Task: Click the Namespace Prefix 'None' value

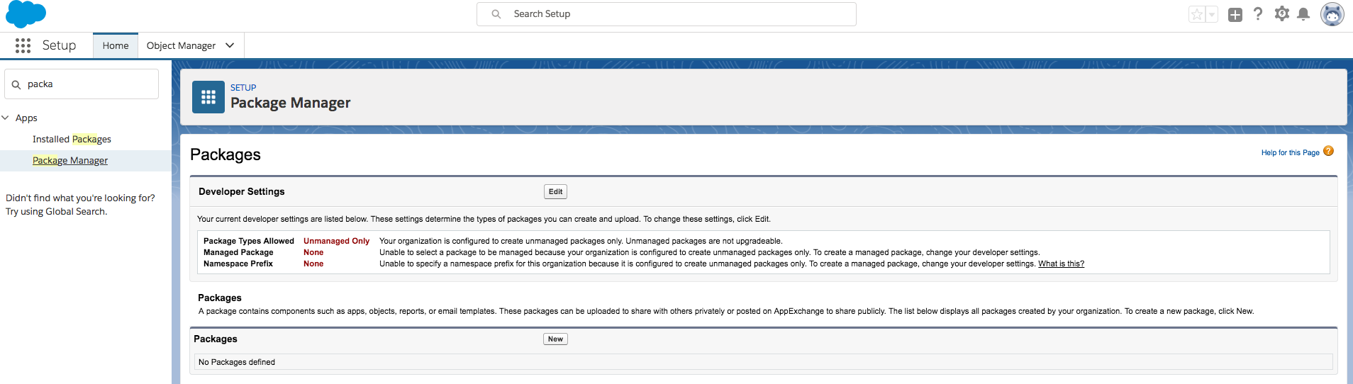Action: pyautogui.click(x=313, y=264)
